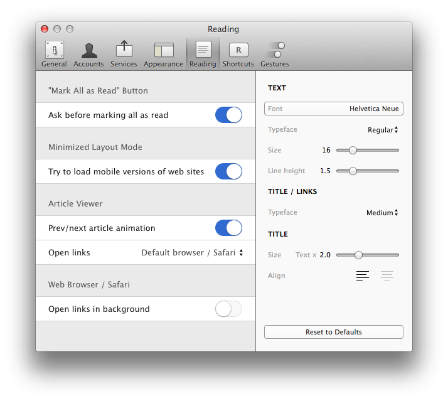Click the Web Browser / Safari heading
Image resolution: width=448 pixels, height=401 pixels.
89,284
